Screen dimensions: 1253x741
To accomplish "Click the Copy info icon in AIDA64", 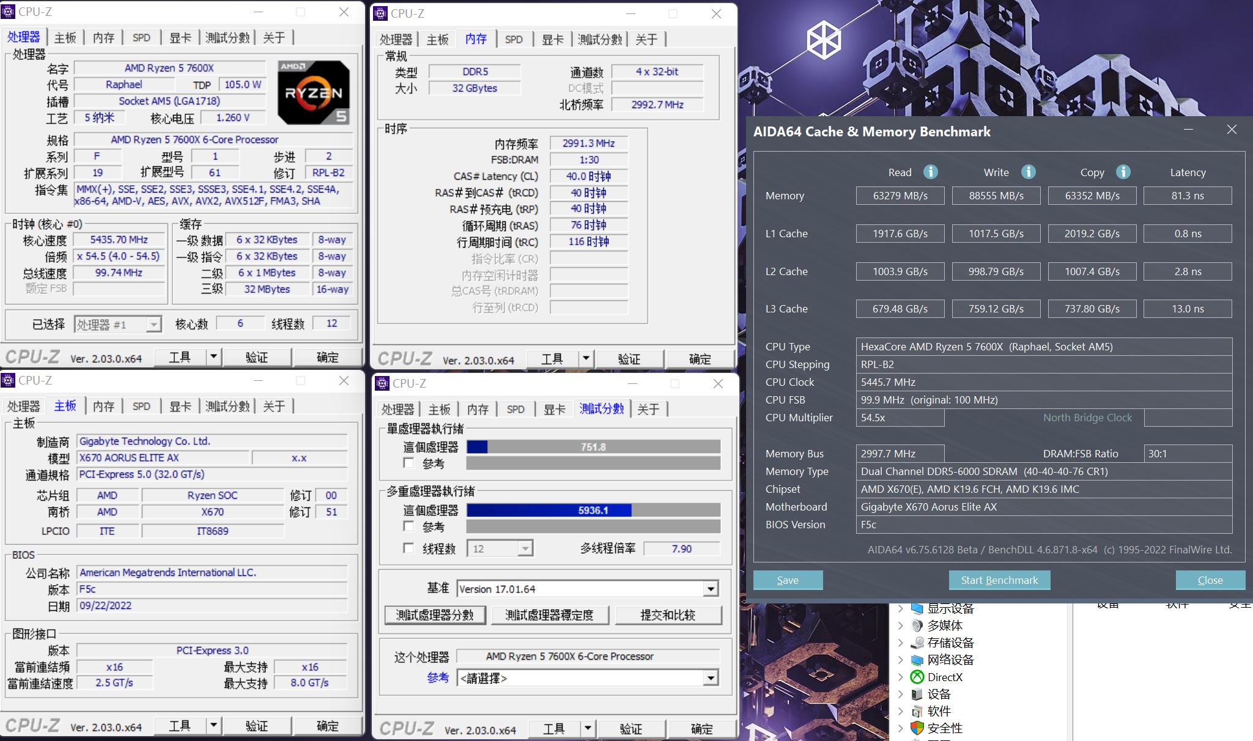I will click(1125, 172).
